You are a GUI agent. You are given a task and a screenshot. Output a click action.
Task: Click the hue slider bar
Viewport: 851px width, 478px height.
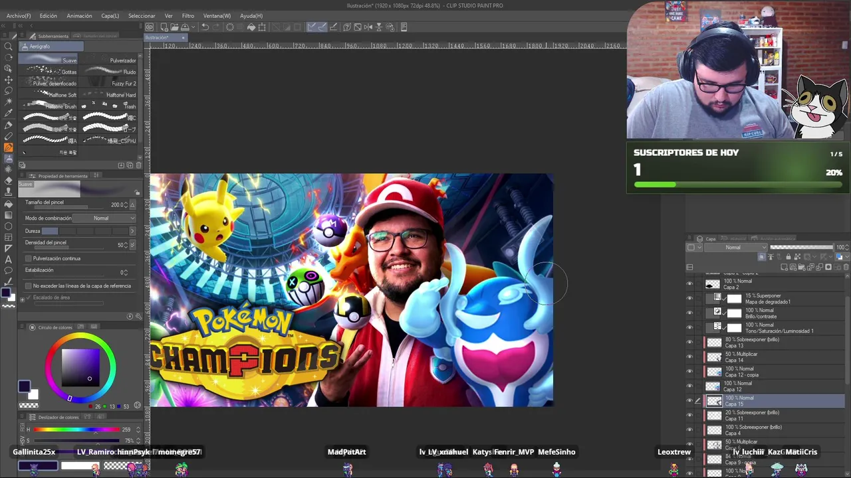click(x=78, y=430)
